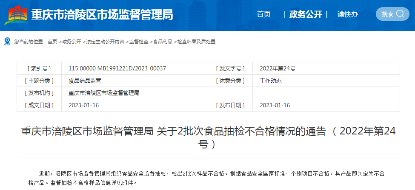Screen dimensions: 415x190
Task: Open the 渝快办 navigation item
Action: coord(347,14)
